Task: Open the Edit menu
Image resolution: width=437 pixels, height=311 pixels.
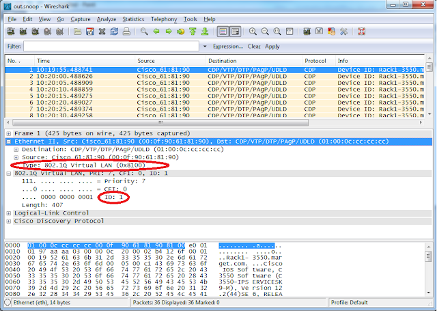Action: pos(27,19)
